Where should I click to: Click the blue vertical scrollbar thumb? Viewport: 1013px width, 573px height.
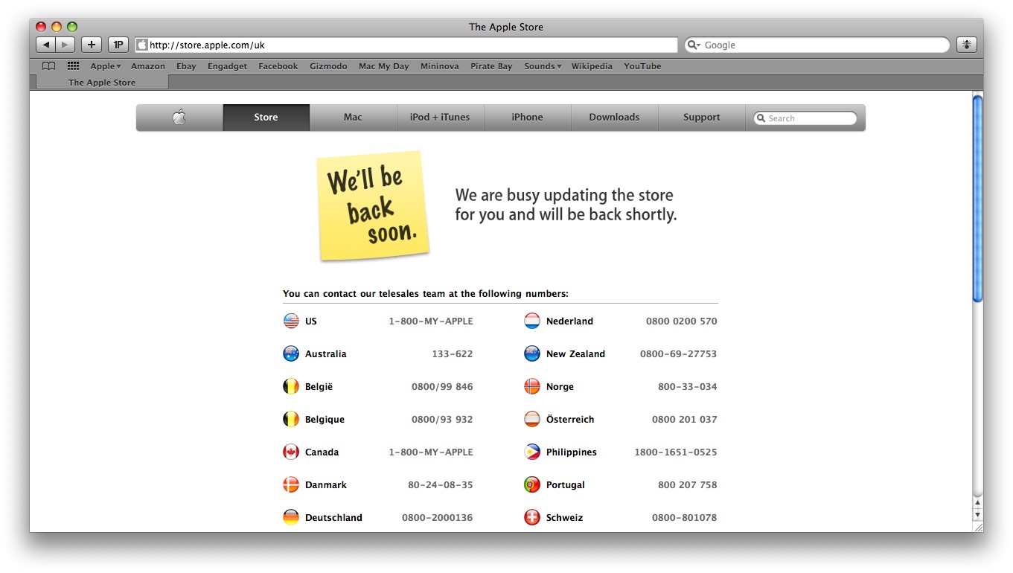(978, 199)
